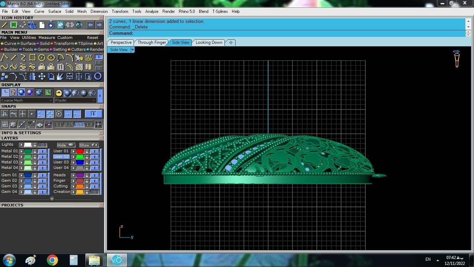
Task: Select the Rectangle curve tool
Action: (x=32, y=57)
